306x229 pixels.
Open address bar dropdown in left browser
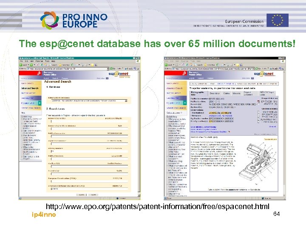coord(108,69)
